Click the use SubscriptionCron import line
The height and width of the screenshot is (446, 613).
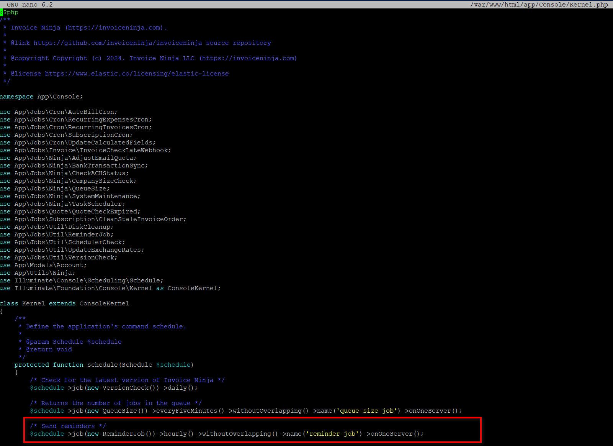click(66, 135)
